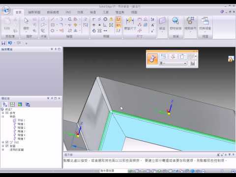This screenshot has height=177, width=236.
Task: Open the Solid Edge application button menu
Action: coord(6,10)
